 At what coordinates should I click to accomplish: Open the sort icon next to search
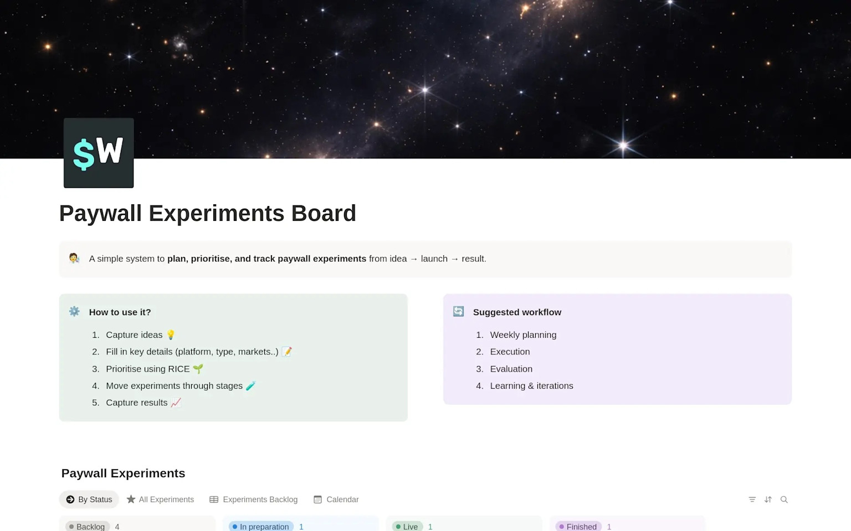(x=768, y=499)
